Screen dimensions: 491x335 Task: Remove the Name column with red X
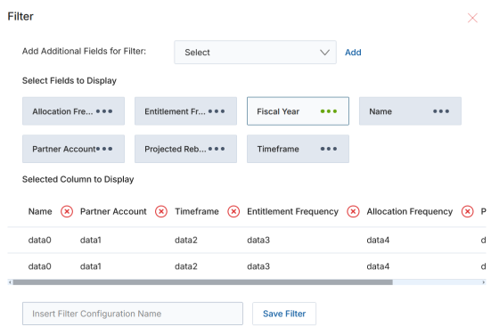click(67, 212)
